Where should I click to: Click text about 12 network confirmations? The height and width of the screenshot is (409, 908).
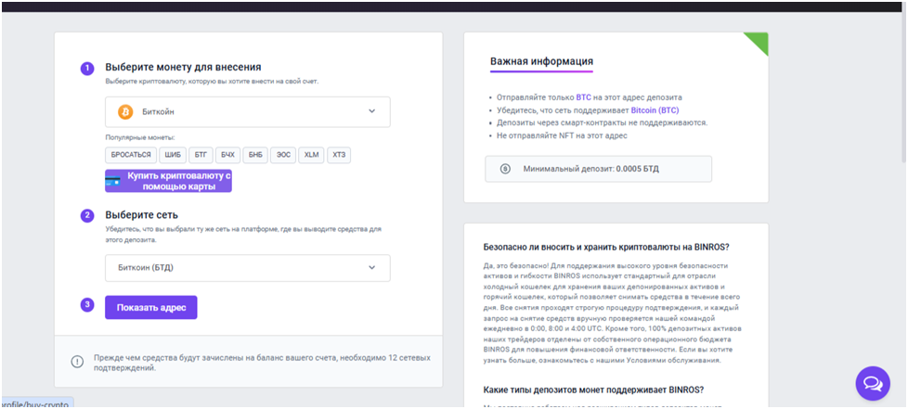point(262,362)
